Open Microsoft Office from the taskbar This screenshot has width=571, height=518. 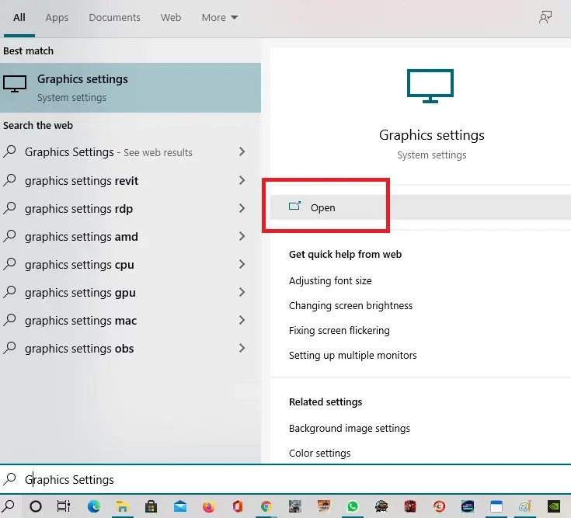[238, 506]
